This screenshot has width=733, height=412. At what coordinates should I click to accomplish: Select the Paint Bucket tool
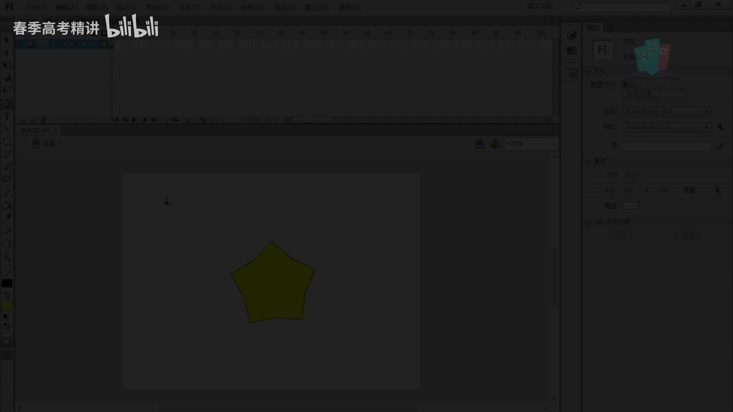pyautogui.click(x=7, y=205)
